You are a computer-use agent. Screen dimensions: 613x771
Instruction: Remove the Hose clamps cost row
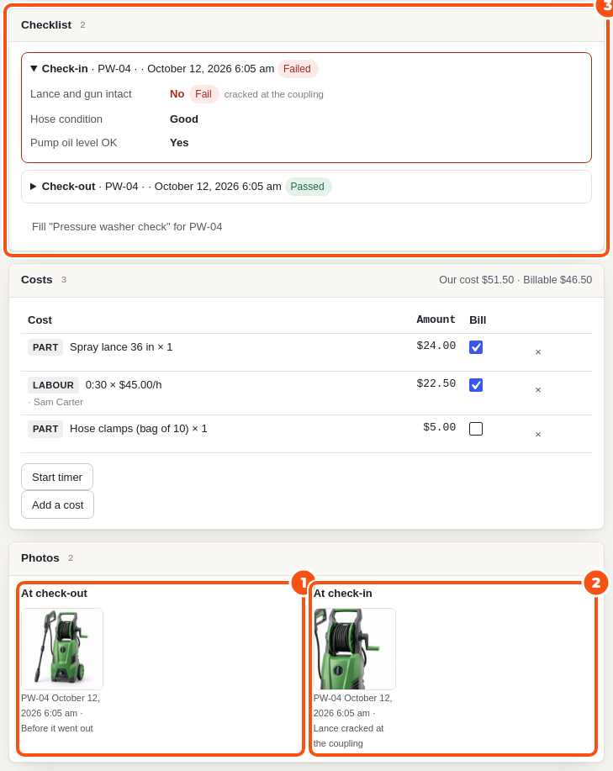538,434
